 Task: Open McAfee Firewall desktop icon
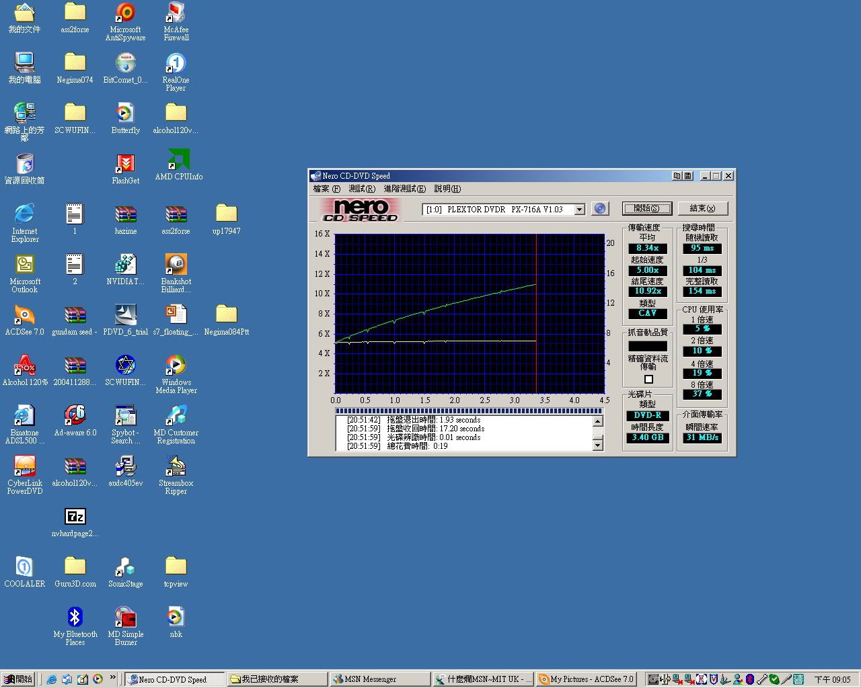[176, 21]
